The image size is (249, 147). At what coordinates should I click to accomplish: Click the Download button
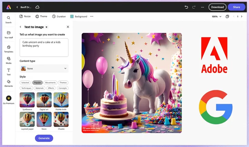(x=217, y=7)
